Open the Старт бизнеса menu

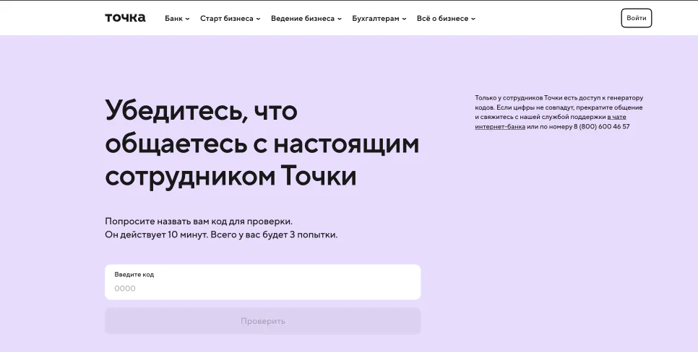pos(227,19)
